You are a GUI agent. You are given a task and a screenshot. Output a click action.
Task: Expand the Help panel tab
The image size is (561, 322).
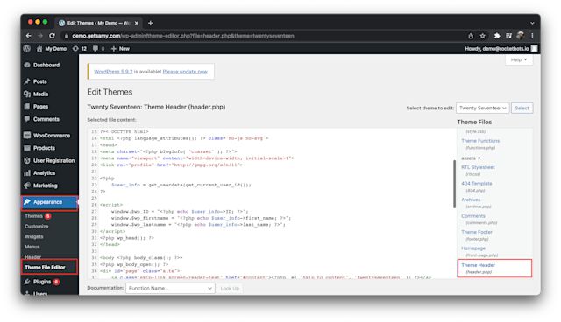click(519, 59)
